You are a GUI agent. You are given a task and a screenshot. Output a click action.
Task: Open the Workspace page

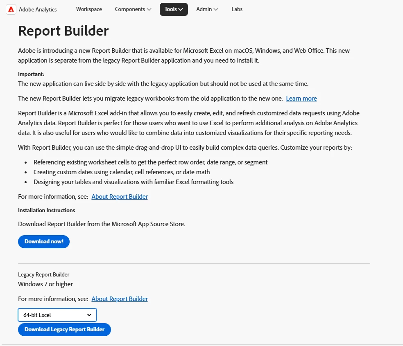89,9
